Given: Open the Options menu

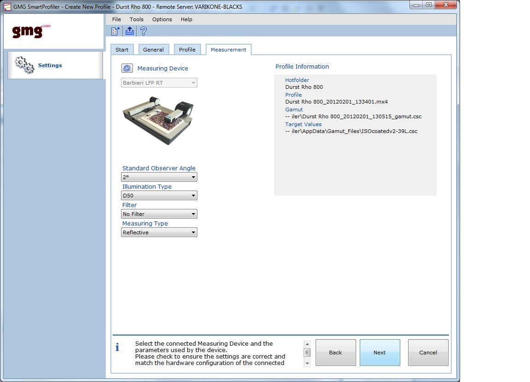Looking at the screenshot, I should click(x=162, y=19).
